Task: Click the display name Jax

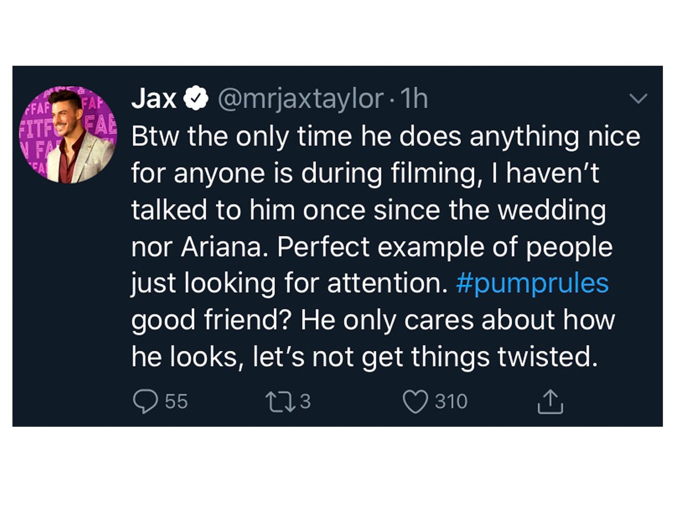Action: tap(153, 98)
